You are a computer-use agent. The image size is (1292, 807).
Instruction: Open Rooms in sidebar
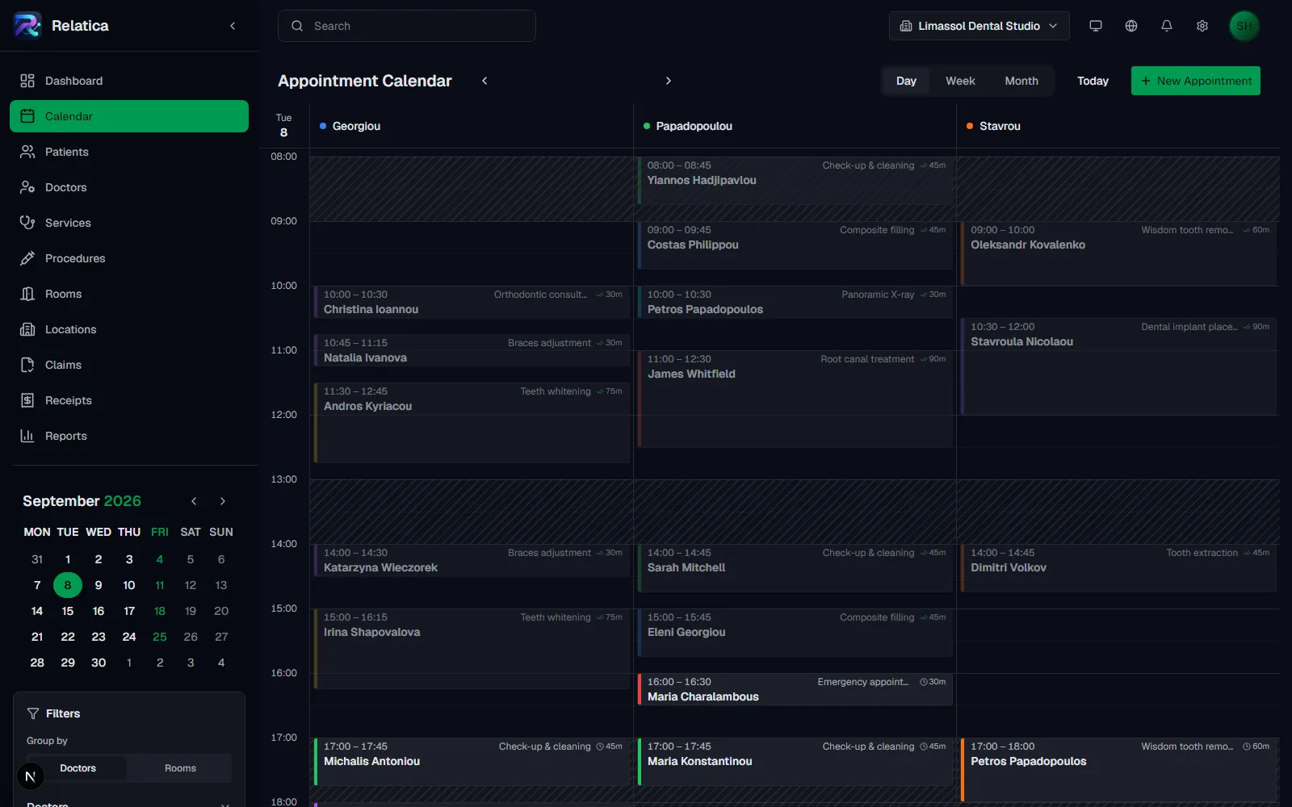click(x=129, y=294)
